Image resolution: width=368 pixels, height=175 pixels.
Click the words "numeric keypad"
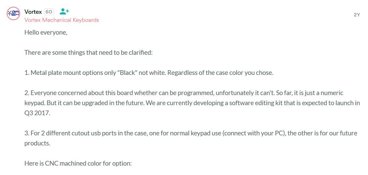pyautogui.click(x=332, y=93)
